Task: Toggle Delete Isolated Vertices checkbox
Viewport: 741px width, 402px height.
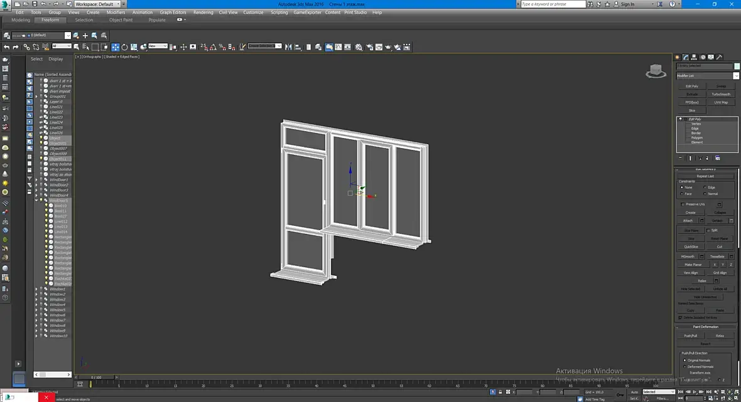Action: (x=681, y=317)
